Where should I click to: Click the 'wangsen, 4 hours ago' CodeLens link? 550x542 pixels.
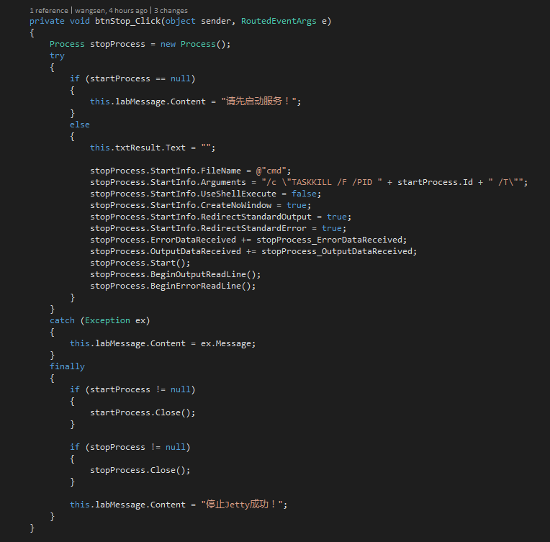pos(111,11)
